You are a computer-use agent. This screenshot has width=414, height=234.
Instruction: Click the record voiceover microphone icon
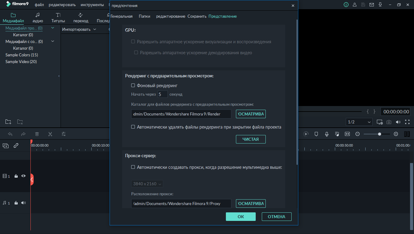point(327,134)
